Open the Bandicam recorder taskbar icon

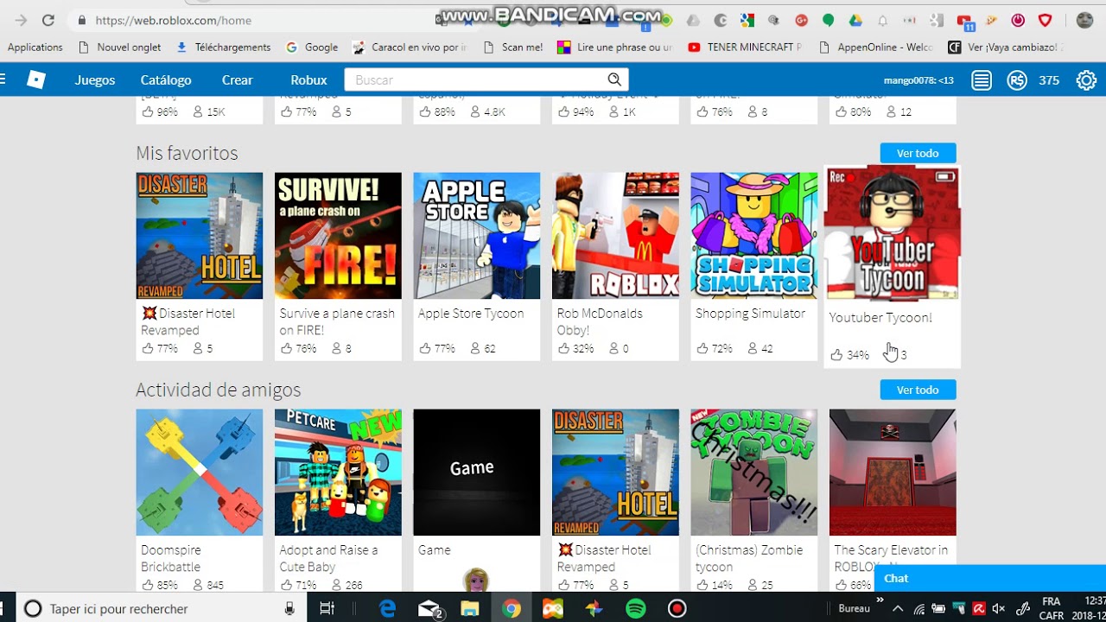click(677, 609)
